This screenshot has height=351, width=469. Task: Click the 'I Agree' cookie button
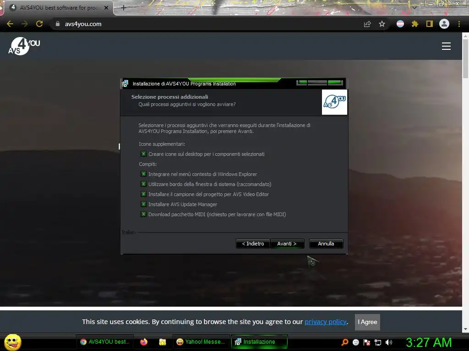367,322
